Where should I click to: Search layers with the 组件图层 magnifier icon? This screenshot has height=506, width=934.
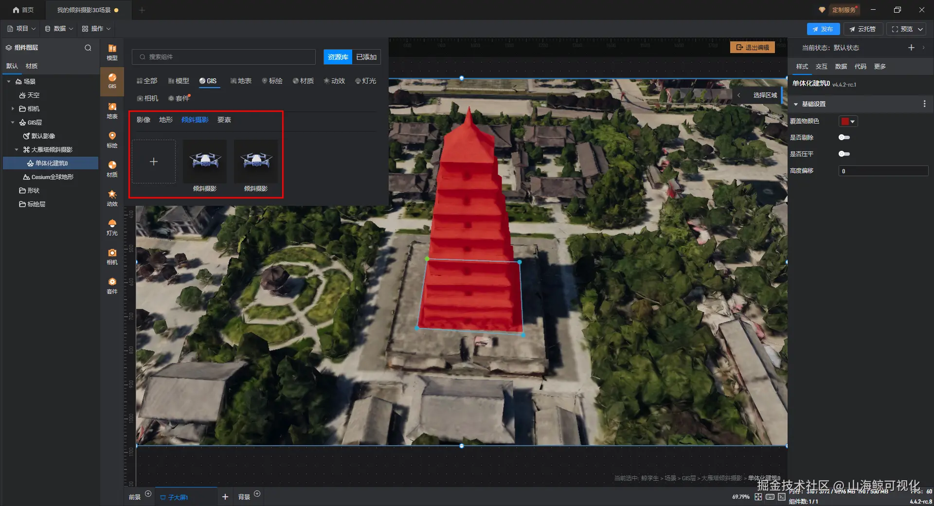pyautogui.click(x=88, y=48)
